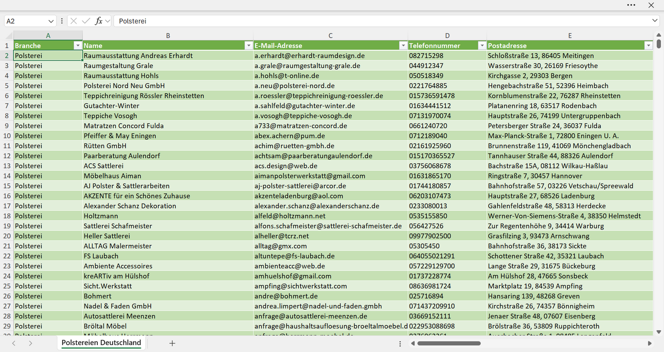
Task: Expand the Name Box dropdown arrow
Action: point(51,21)
